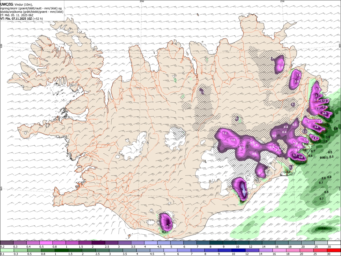Click the 3.7 snowfall value on the east coast
This screenshot has width=341, height=256.
pos(324,113)
